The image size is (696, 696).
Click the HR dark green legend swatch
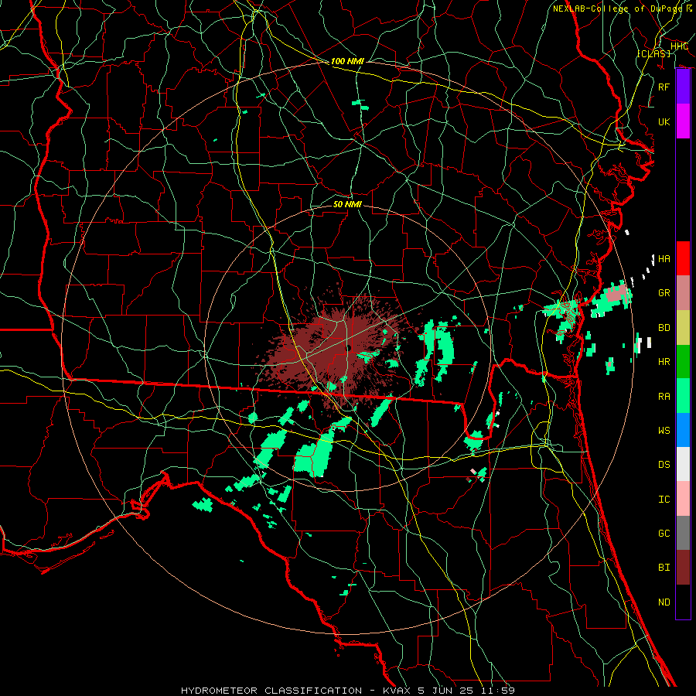point(683,361)
